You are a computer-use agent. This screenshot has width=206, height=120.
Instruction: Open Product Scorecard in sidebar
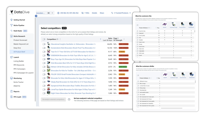click(20, 40)
